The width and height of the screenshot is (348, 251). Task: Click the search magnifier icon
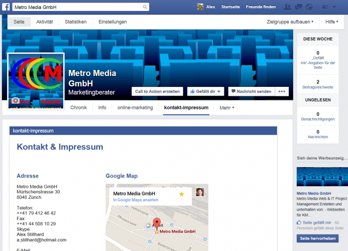click(145, 7)
